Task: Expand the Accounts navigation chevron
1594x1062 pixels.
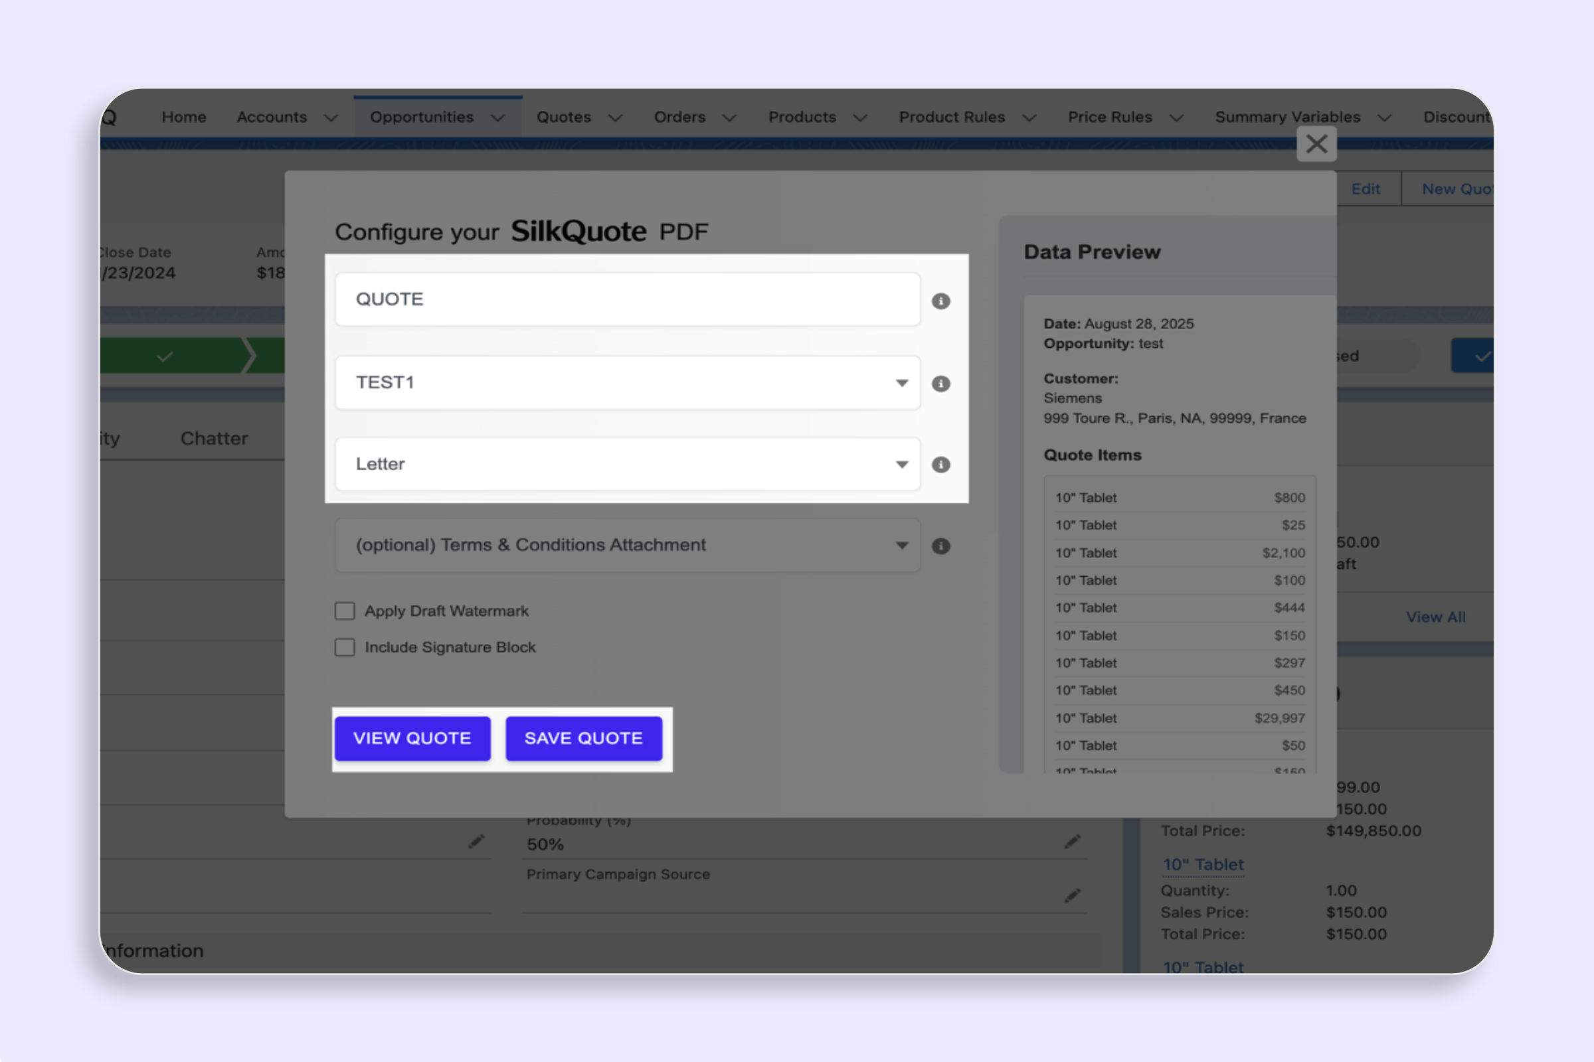Action: click(331, 118)
